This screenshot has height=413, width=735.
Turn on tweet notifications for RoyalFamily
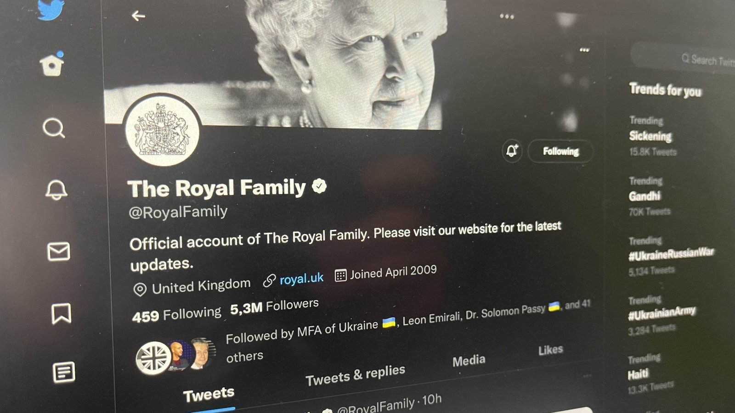coord(512,151)
